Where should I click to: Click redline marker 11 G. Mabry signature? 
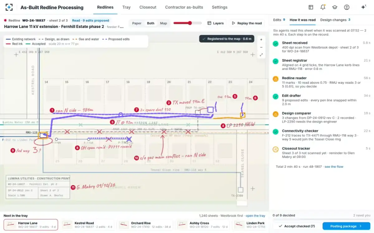[73, 187]
